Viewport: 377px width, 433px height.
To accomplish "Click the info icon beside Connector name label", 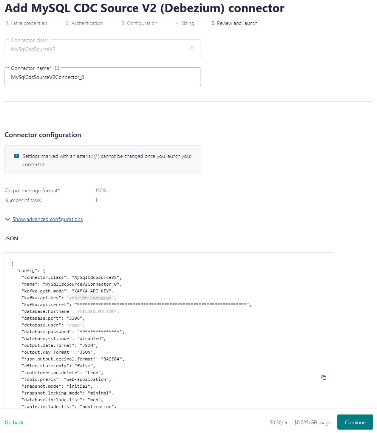I will click(57, 68).
